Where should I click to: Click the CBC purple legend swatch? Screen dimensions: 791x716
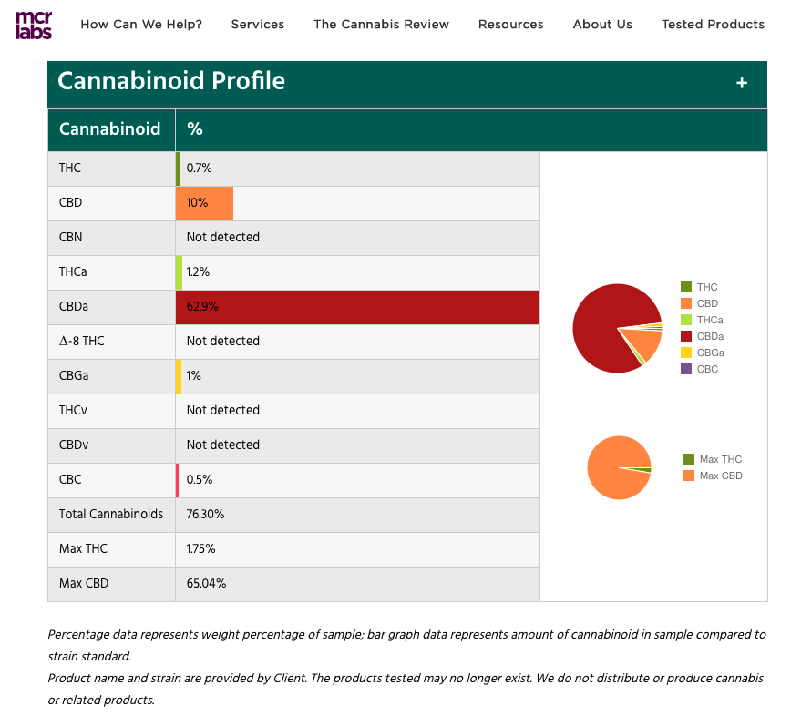[686, 369]
